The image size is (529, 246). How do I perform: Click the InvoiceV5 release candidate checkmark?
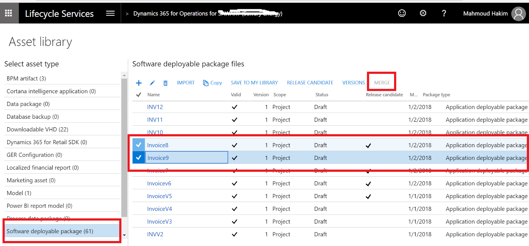(x=368, y=196)
